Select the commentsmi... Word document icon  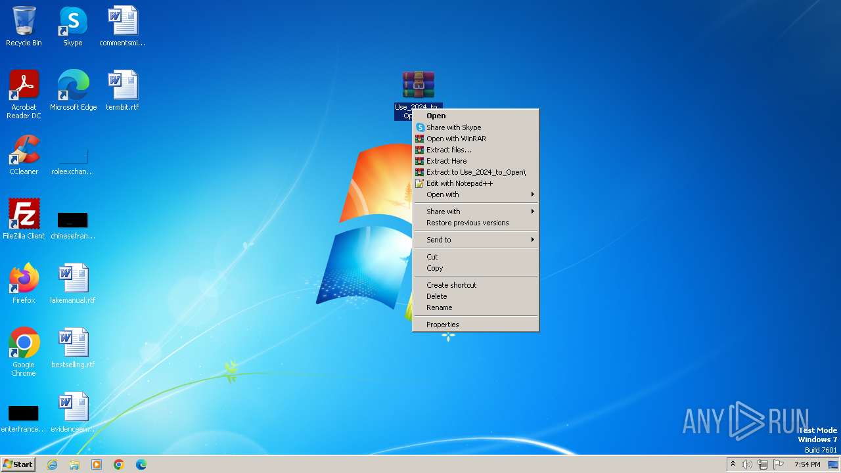click(x=122, y=26)
